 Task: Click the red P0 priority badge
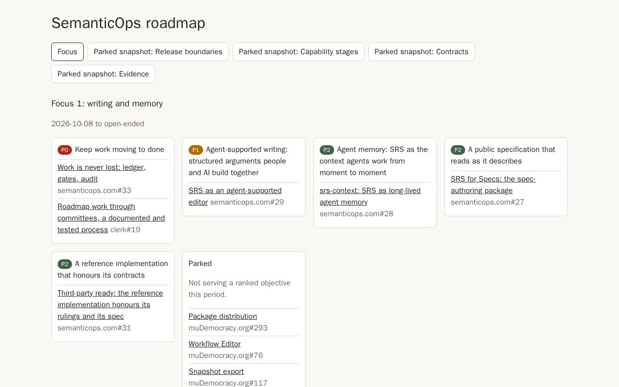click(x=65, y=150)
